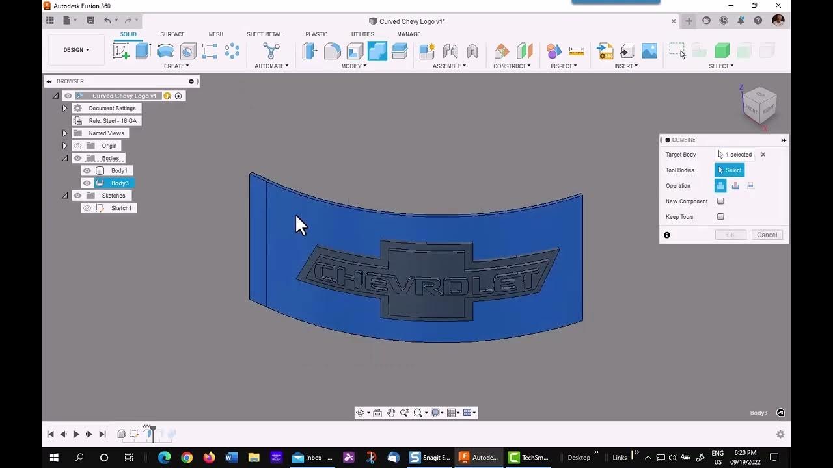The height and width of the screenshot is (468, 833).
Task: Expand the CONSTRUCT dropdown menu
Action: point(512,66)
